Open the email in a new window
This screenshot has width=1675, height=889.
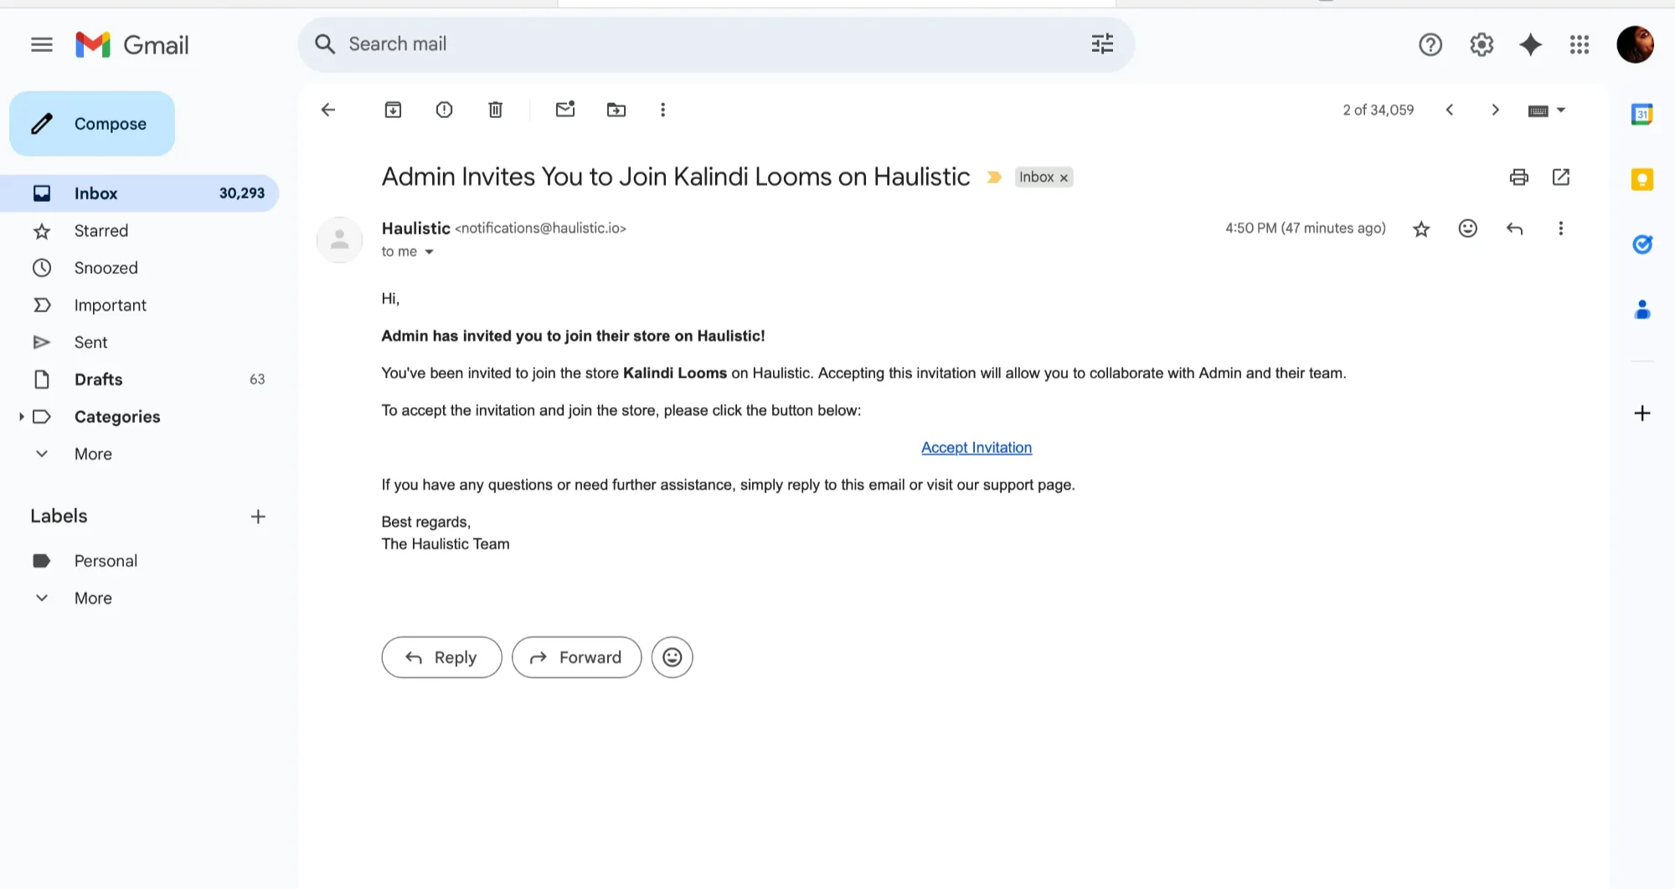[x=1561, y=177]
